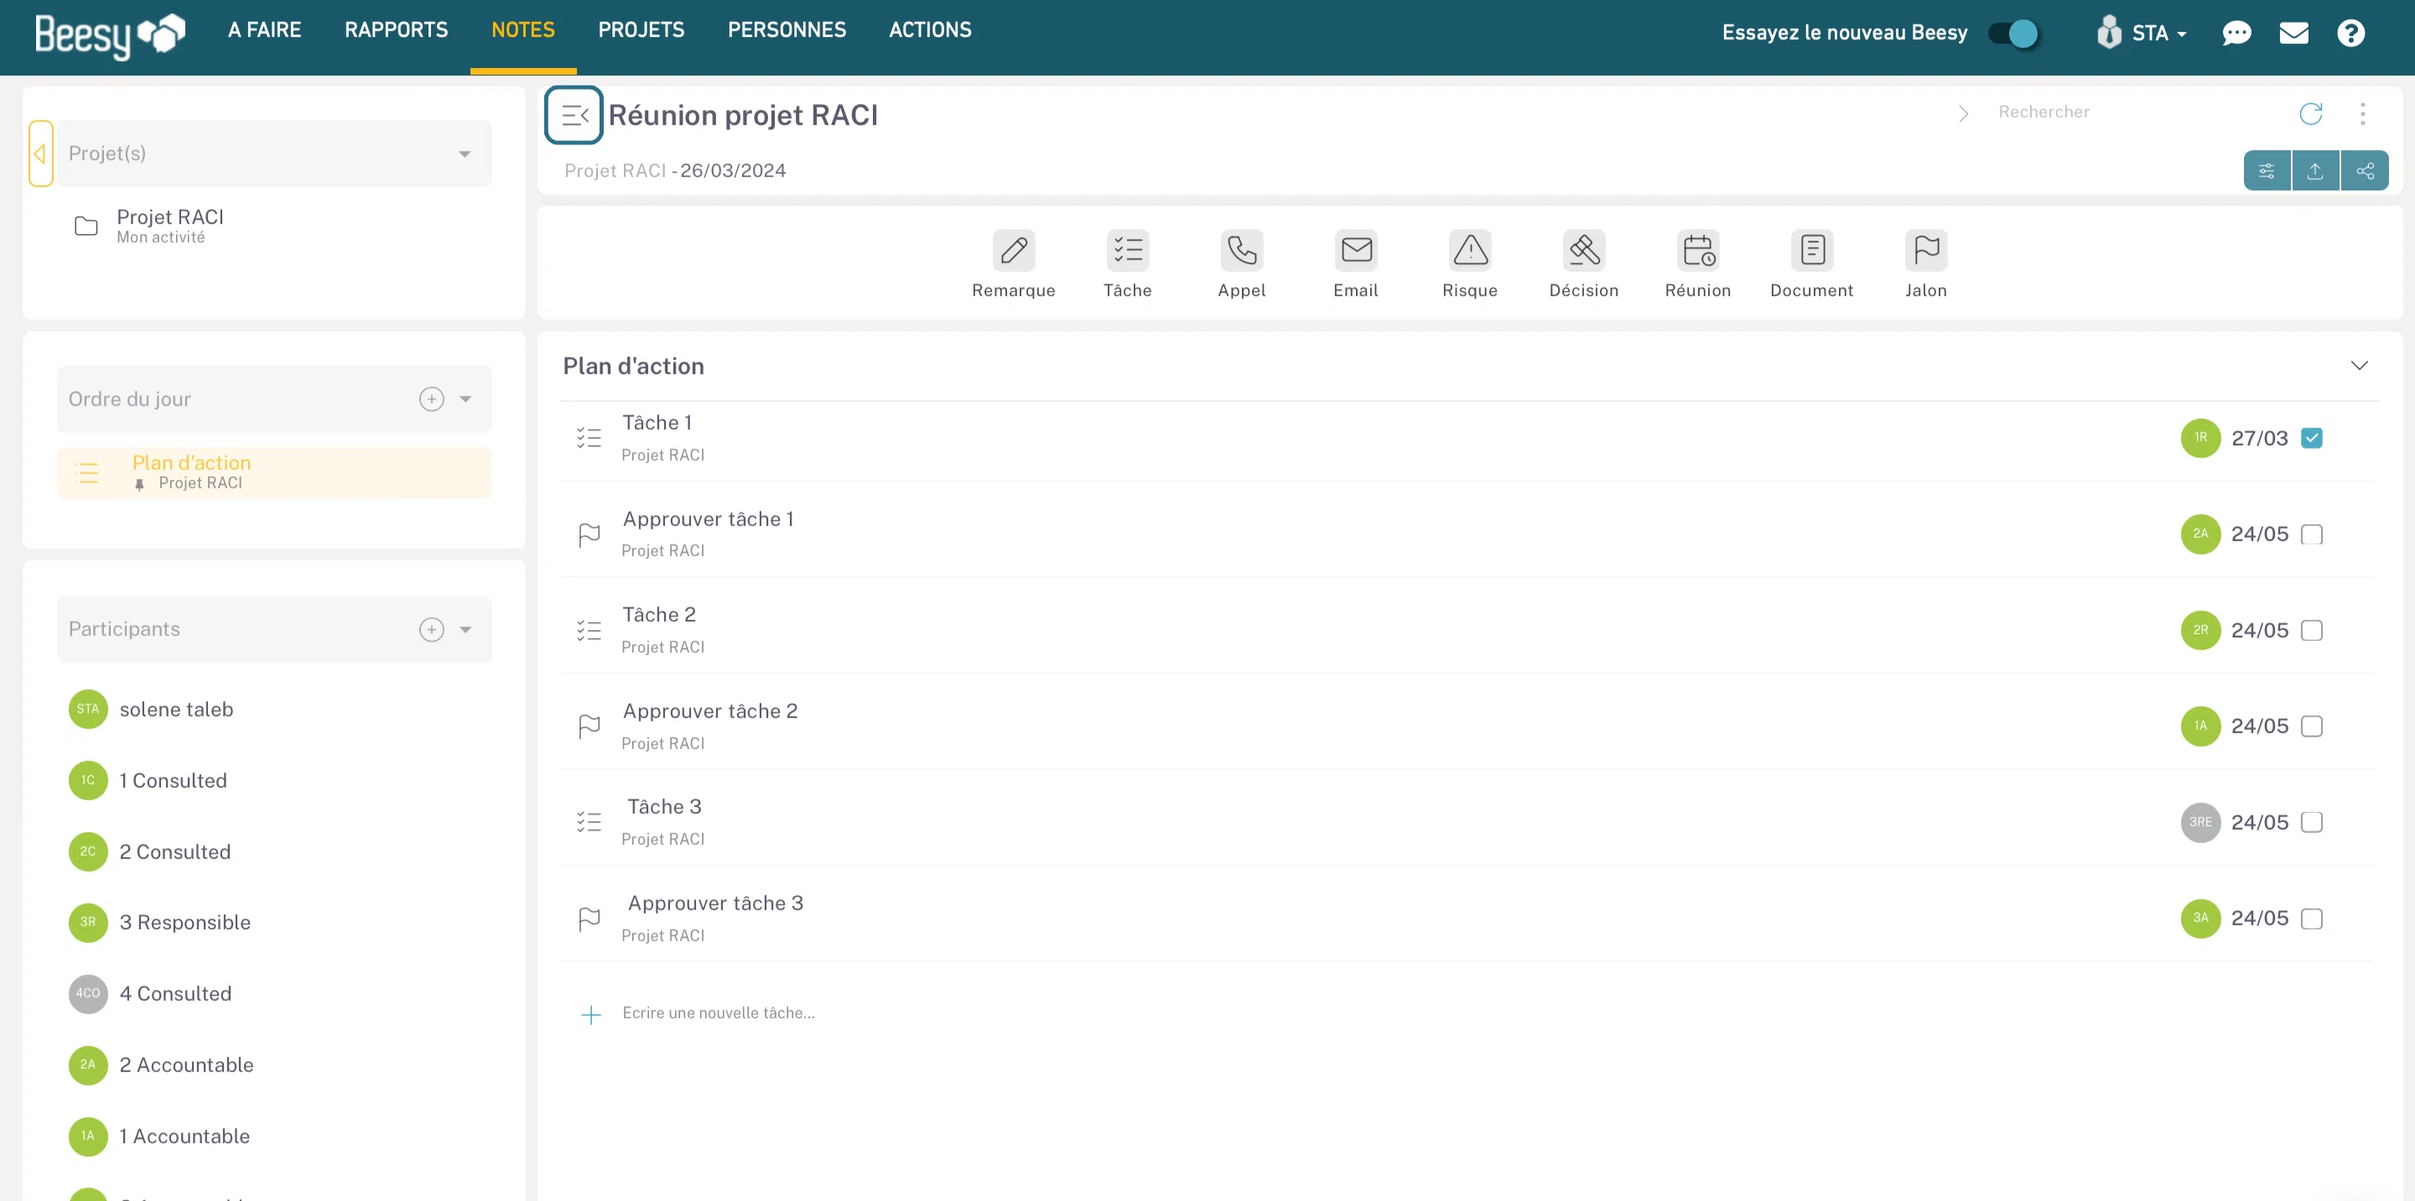Viewport: 2415px width, 1201px height.
Task: Open the three-dot options menu
Action: pyautogui.click(x=2362, y=113)
